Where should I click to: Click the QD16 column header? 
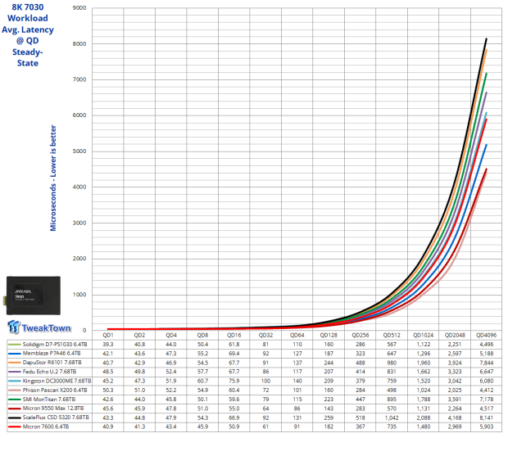tap(234, 335)
